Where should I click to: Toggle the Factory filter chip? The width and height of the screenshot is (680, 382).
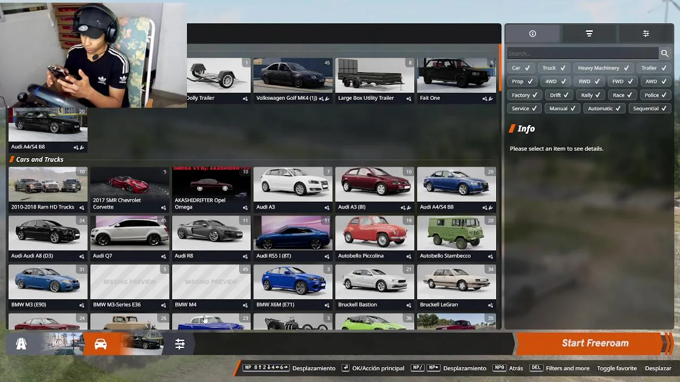pos(524,95)
